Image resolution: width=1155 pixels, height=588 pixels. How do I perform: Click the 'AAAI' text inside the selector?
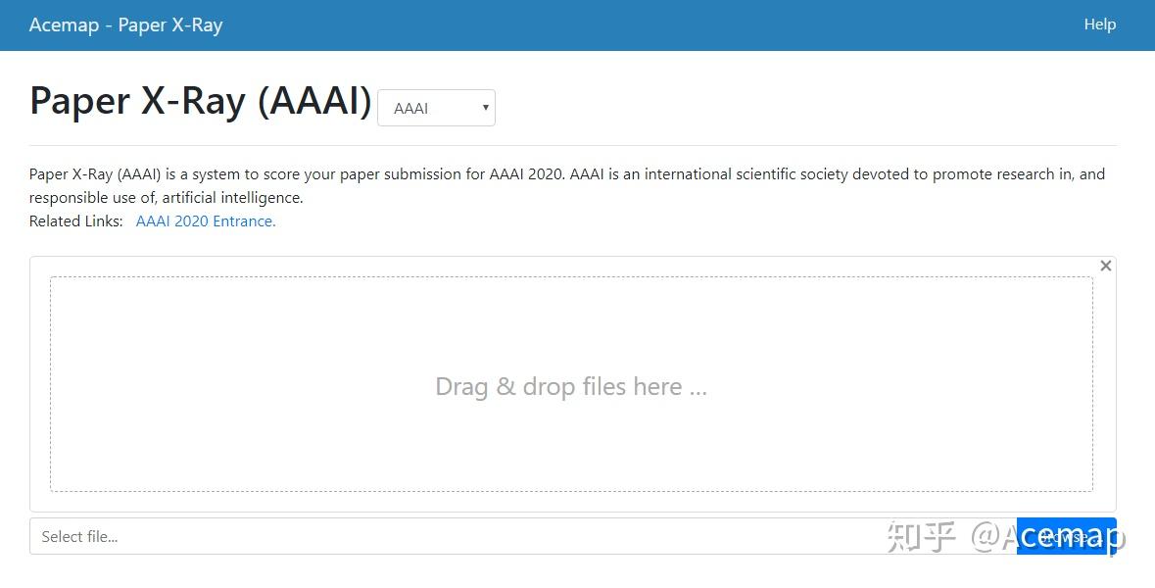click(x=411, y=109)
